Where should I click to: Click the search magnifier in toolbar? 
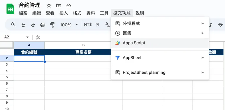[x=13, y=24]
